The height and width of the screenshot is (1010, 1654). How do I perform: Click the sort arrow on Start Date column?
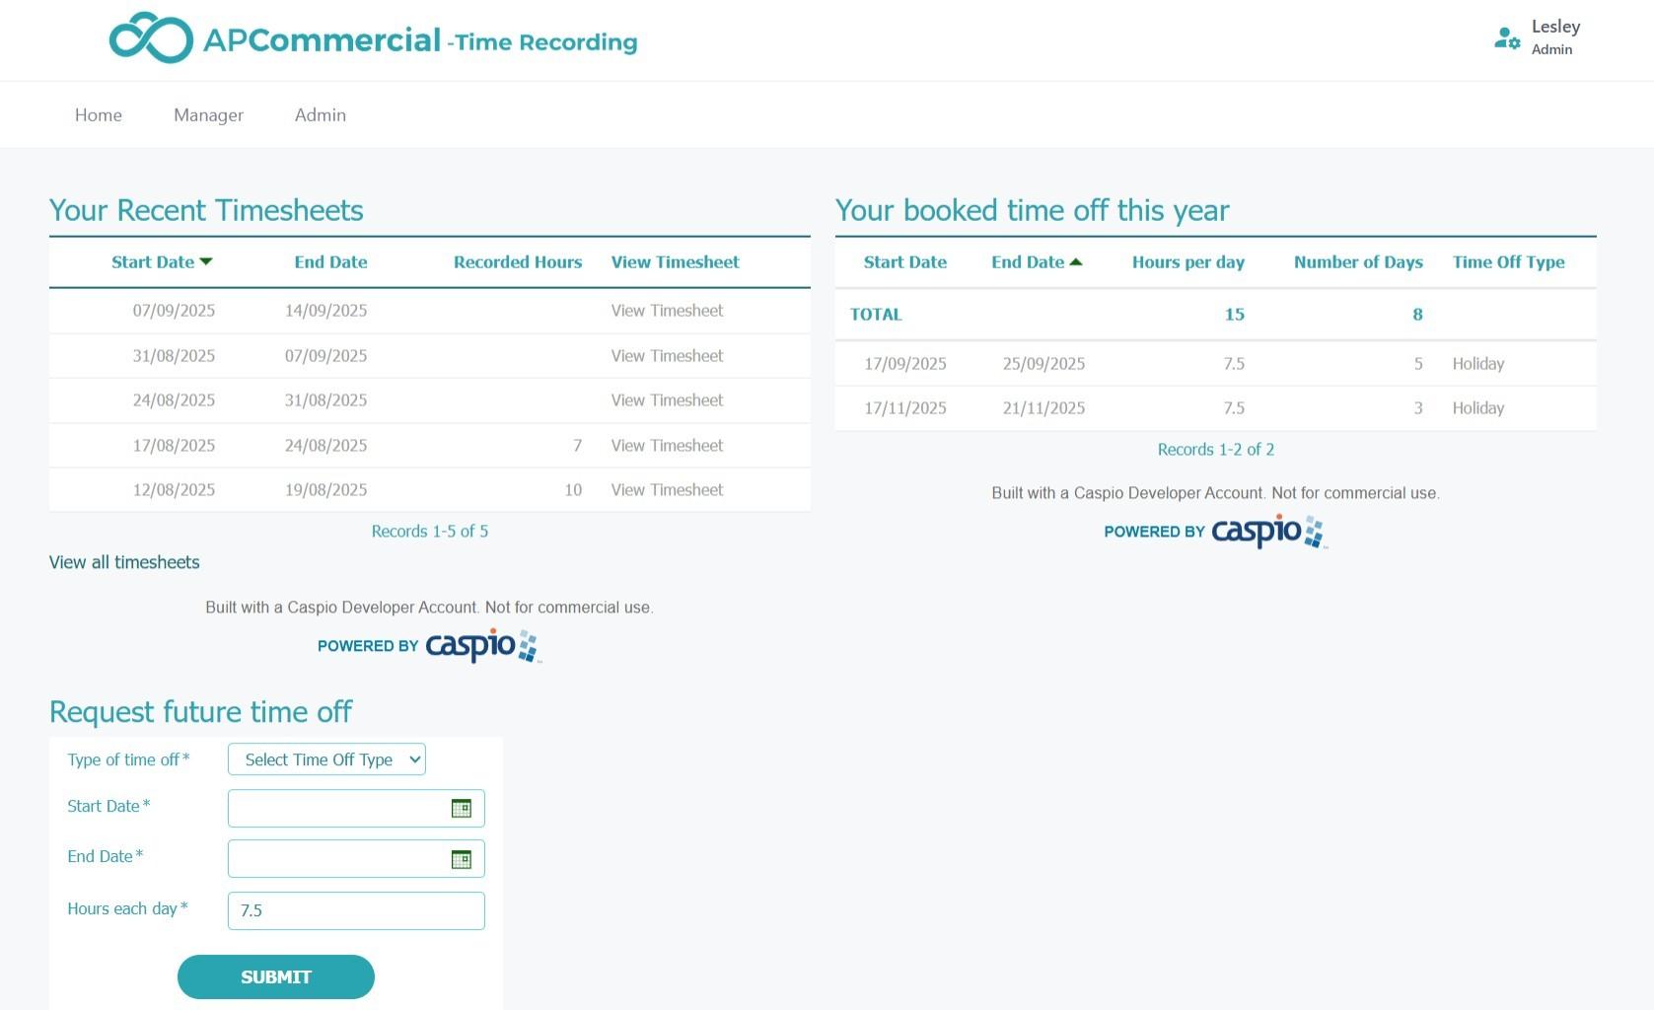[206, 261]
